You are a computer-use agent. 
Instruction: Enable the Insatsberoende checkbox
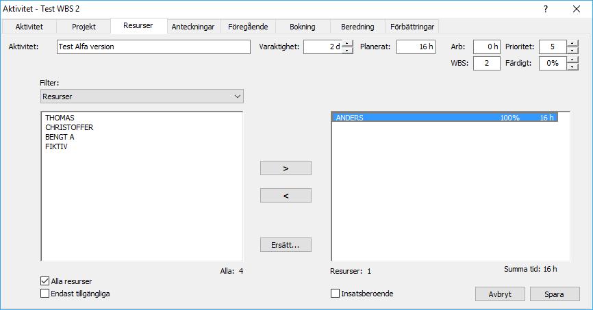pos(335,294)
